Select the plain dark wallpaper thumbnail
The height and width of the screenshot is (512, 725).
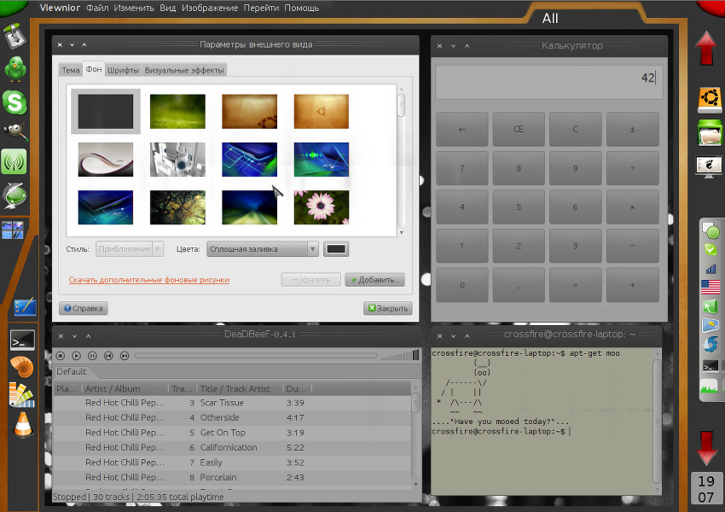tap(106, 112)
